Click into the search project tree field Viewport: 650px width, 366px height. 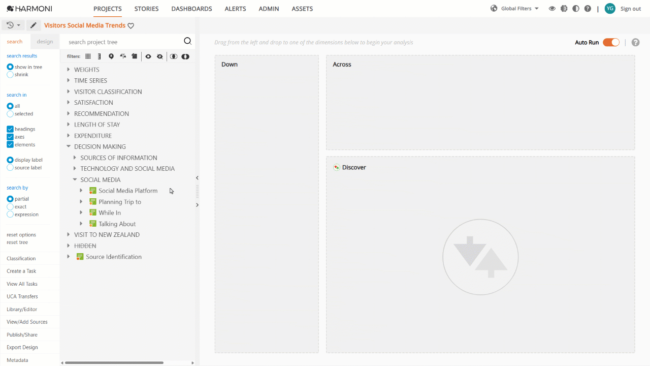(x=124, y=42)
